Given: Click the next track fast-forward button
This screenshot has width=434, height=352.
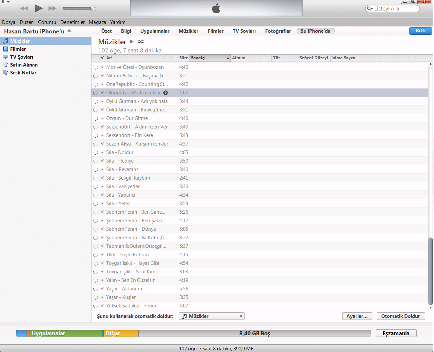Looking at the screenshot, I should (52, 9).
